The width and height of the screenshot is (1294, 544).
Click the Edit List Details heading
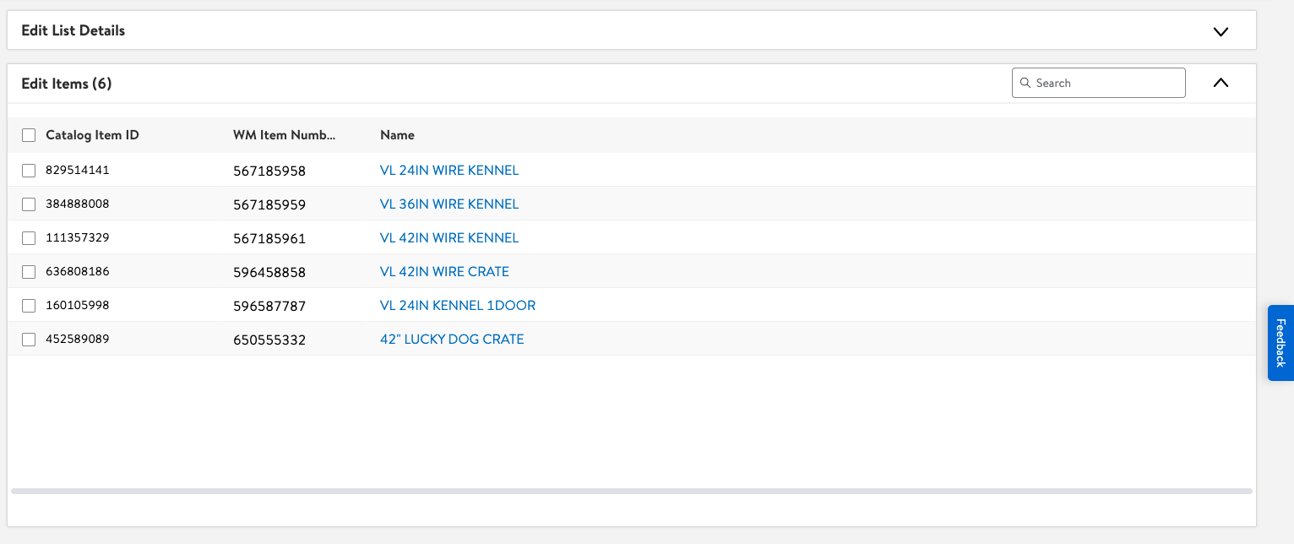(x=73, y=30)
